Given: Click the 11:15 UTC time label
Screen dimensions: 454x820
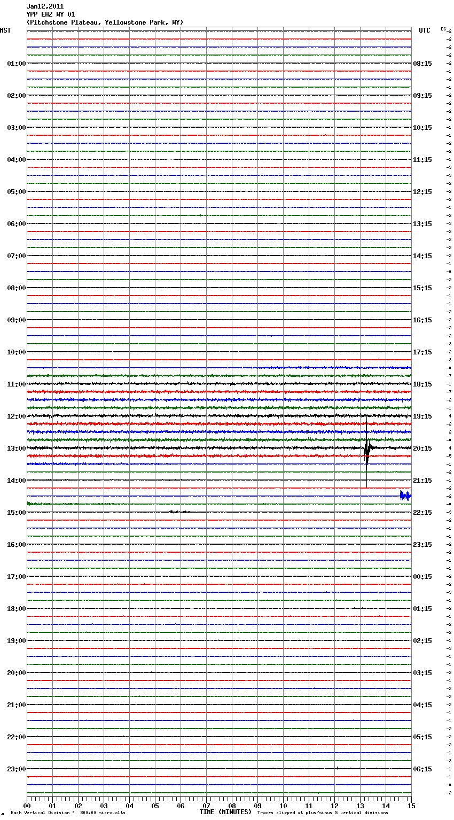Looking at the screenshot, I should 422,160.
